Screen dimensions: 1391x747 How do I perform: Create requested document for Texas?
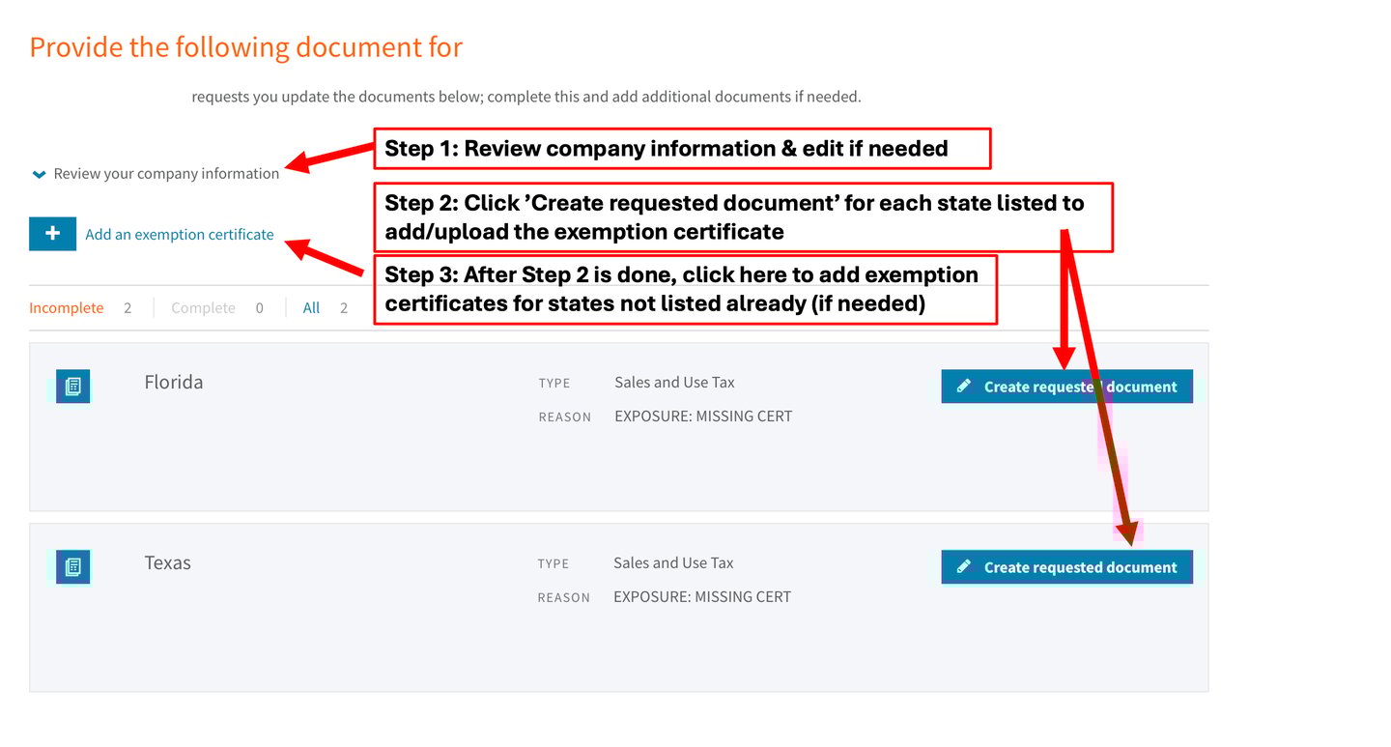1067,567
